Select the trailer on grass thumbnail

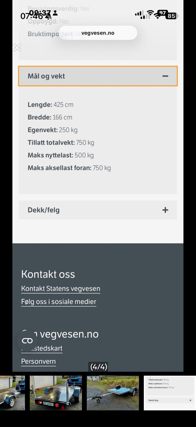pyautogui.click(x=113, y=393)
